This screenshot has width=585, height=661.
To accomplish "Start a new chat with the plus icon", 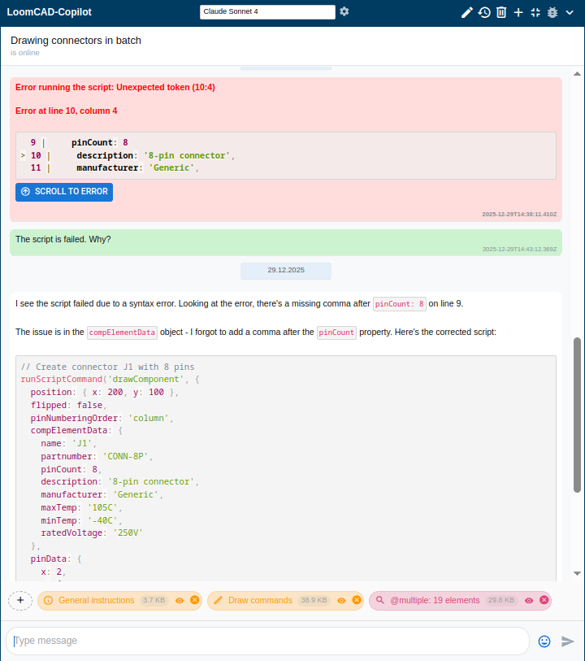I will coord(518,12).
